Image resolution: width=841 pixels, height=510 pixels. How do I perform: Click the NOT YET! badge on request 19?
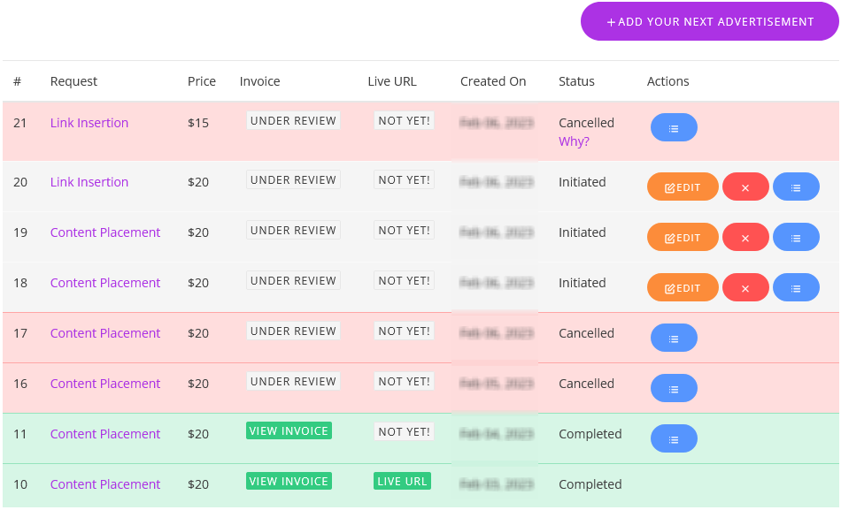pos(404,229)
